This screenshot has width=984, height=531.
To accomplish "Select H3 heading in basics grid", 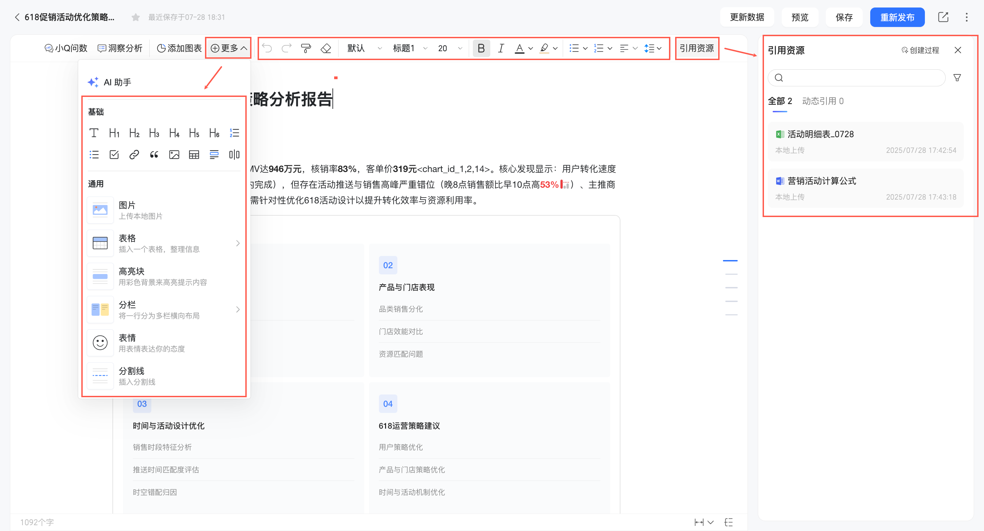I will [154, 133].
